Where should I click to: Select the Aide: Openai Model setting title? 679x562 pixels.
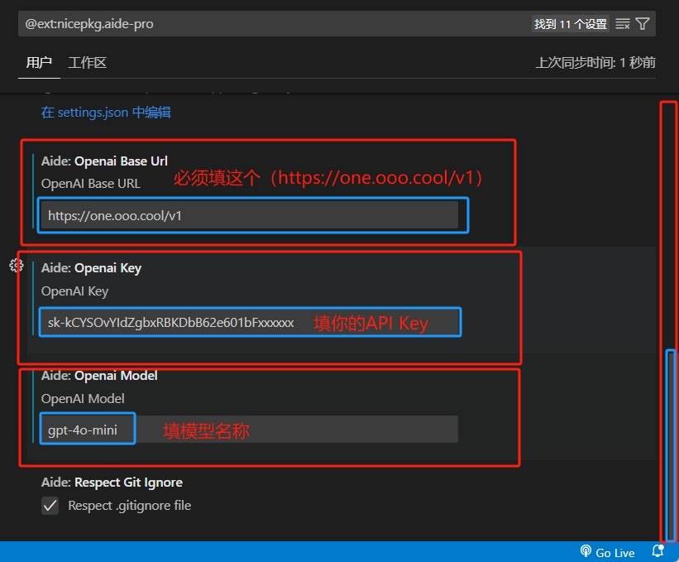pyautogui.click(x=99, y=375)
